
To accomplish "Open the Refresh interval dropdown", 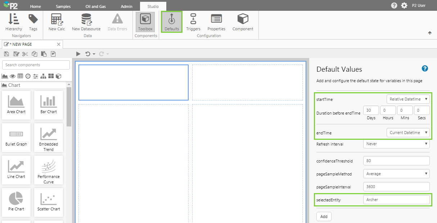I will pyautogui.click(x=396, y=144).
